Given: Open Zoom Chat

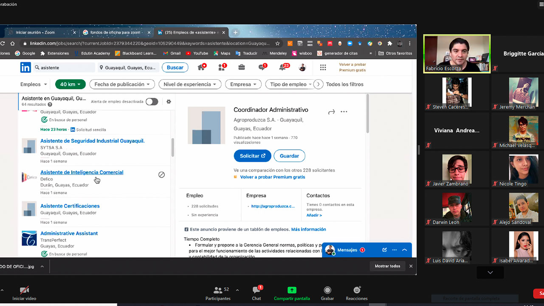Looking at the screenshot, I should click(x=256, y=293).
